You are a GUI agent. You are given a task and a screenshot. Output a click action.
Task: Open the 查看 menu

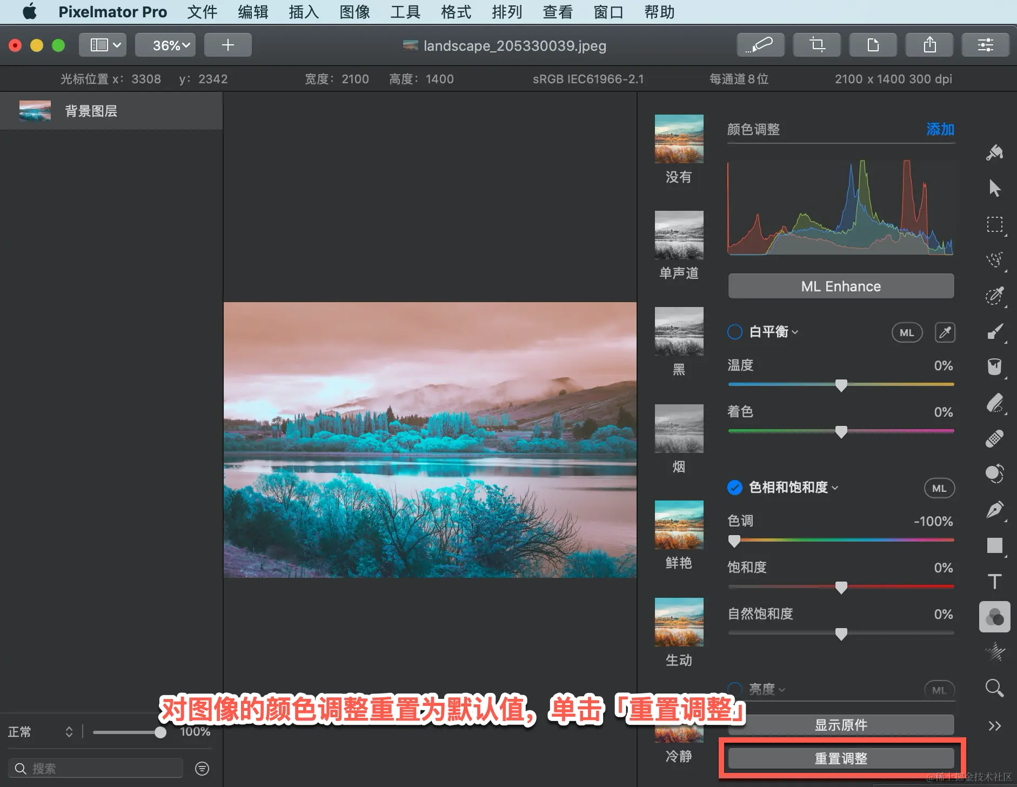tap(558, 12)
